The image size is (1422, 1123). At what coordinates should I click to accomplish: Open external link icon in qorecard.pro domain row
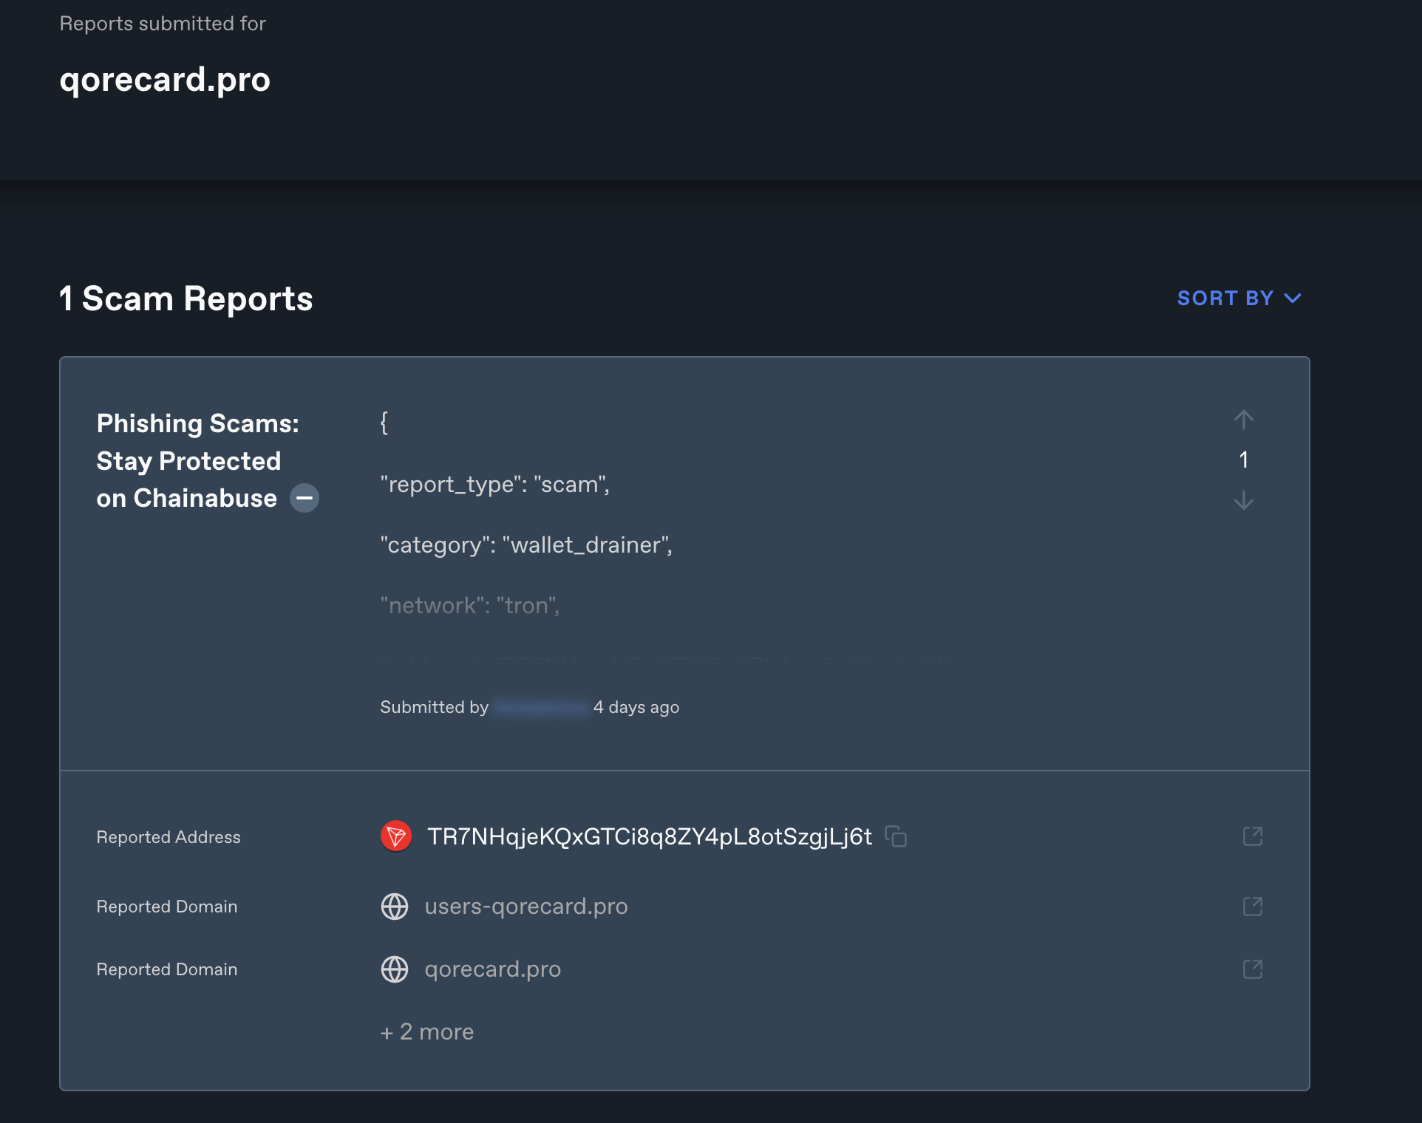pos(1253,969)
